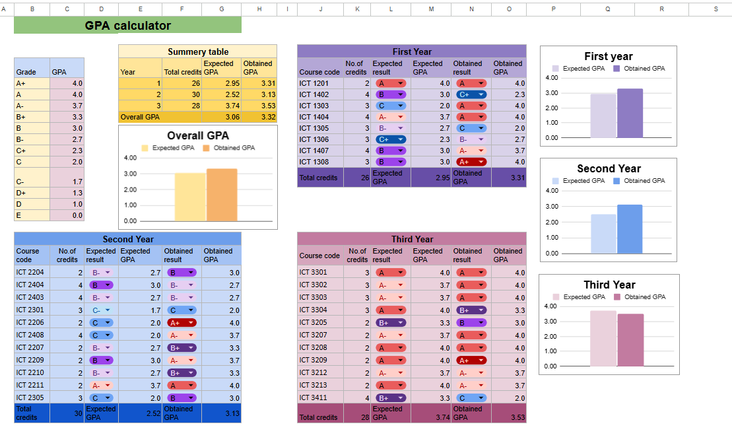
Task: Select the First year chart
Action: (609, 96)
